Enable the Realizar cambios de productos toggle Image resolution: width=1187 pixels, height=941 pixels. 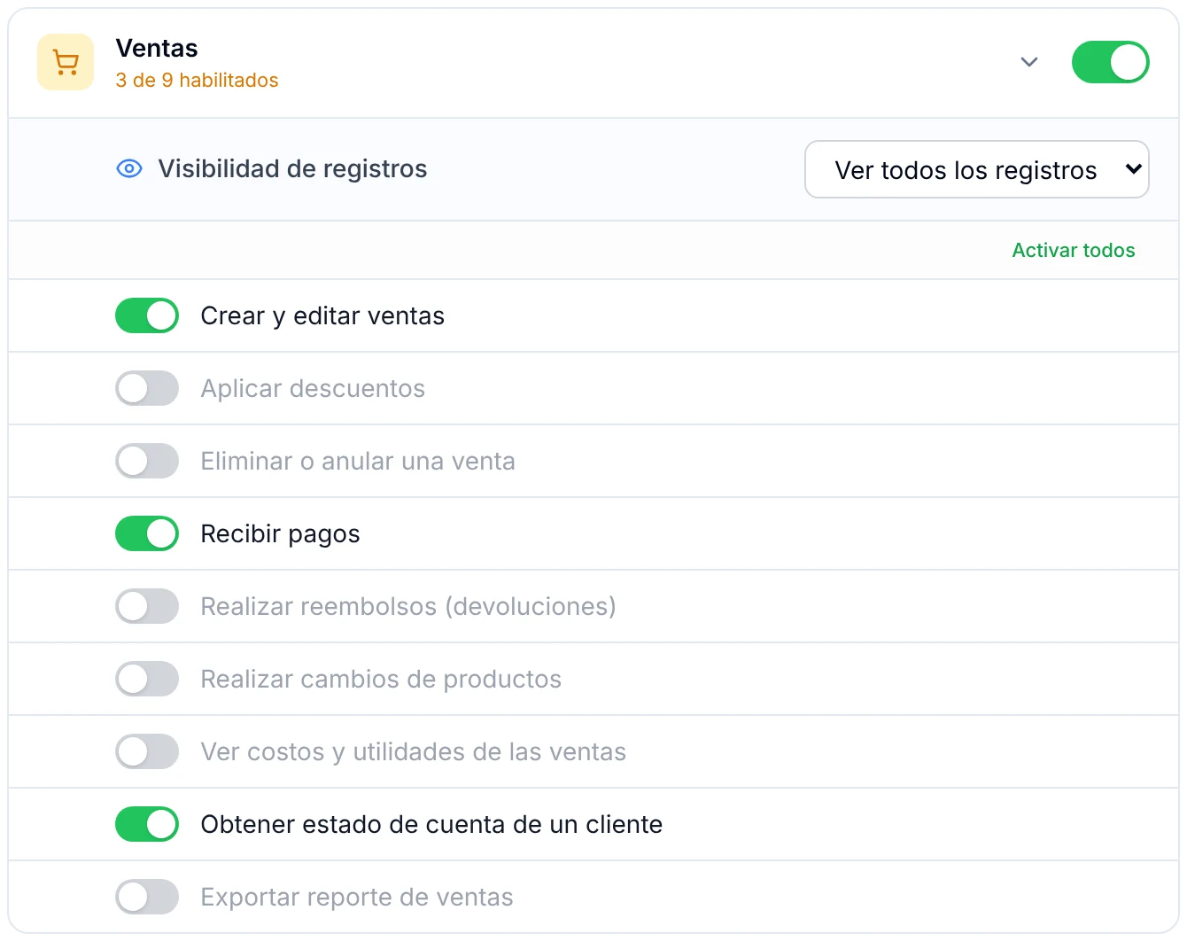[x=147, y=679]
